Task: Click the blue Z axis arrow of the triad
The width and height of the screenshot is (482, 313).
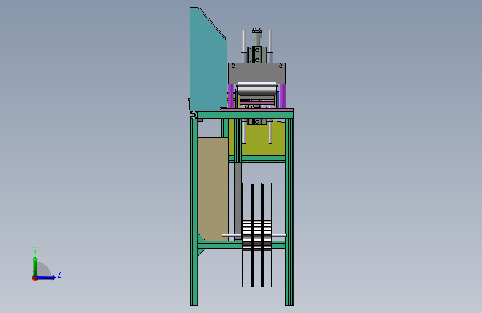Action: click(x=46, y=277)
